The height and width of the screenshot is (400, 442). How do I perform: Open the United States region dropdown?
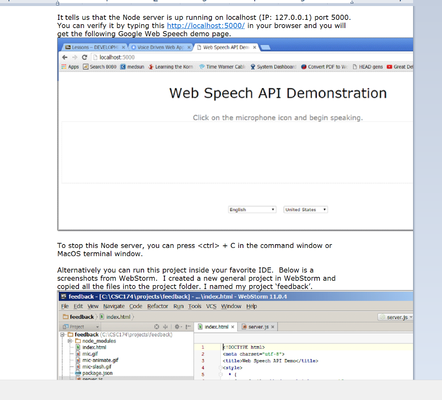click(306, 210)
